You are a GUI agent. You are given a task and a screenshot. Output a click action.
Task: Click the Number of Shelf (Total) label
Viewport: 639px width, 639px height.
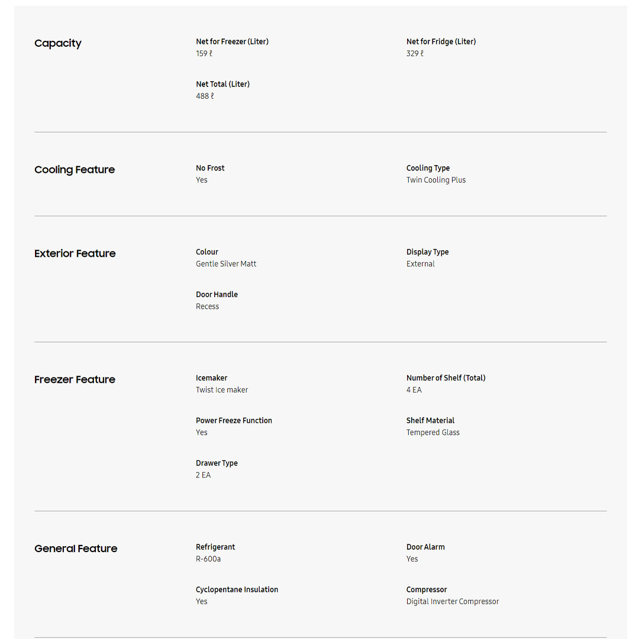[446, 378]
